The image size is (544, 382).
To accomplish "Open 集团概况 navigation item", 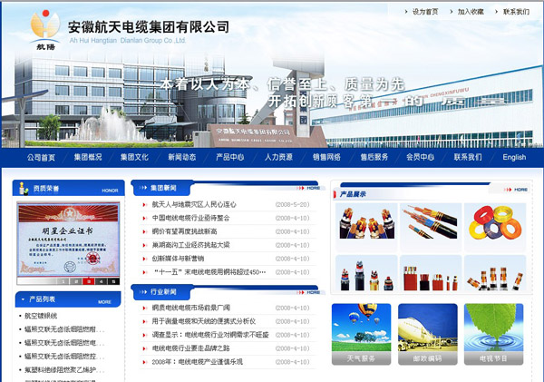I will coord(88,157).
